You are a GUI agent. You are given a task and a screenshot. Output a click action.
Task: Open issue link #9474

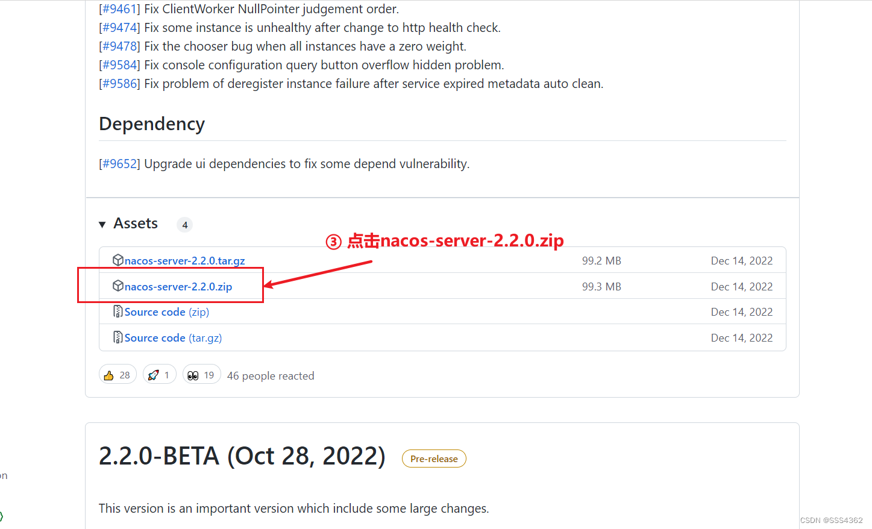coord(119,28)
